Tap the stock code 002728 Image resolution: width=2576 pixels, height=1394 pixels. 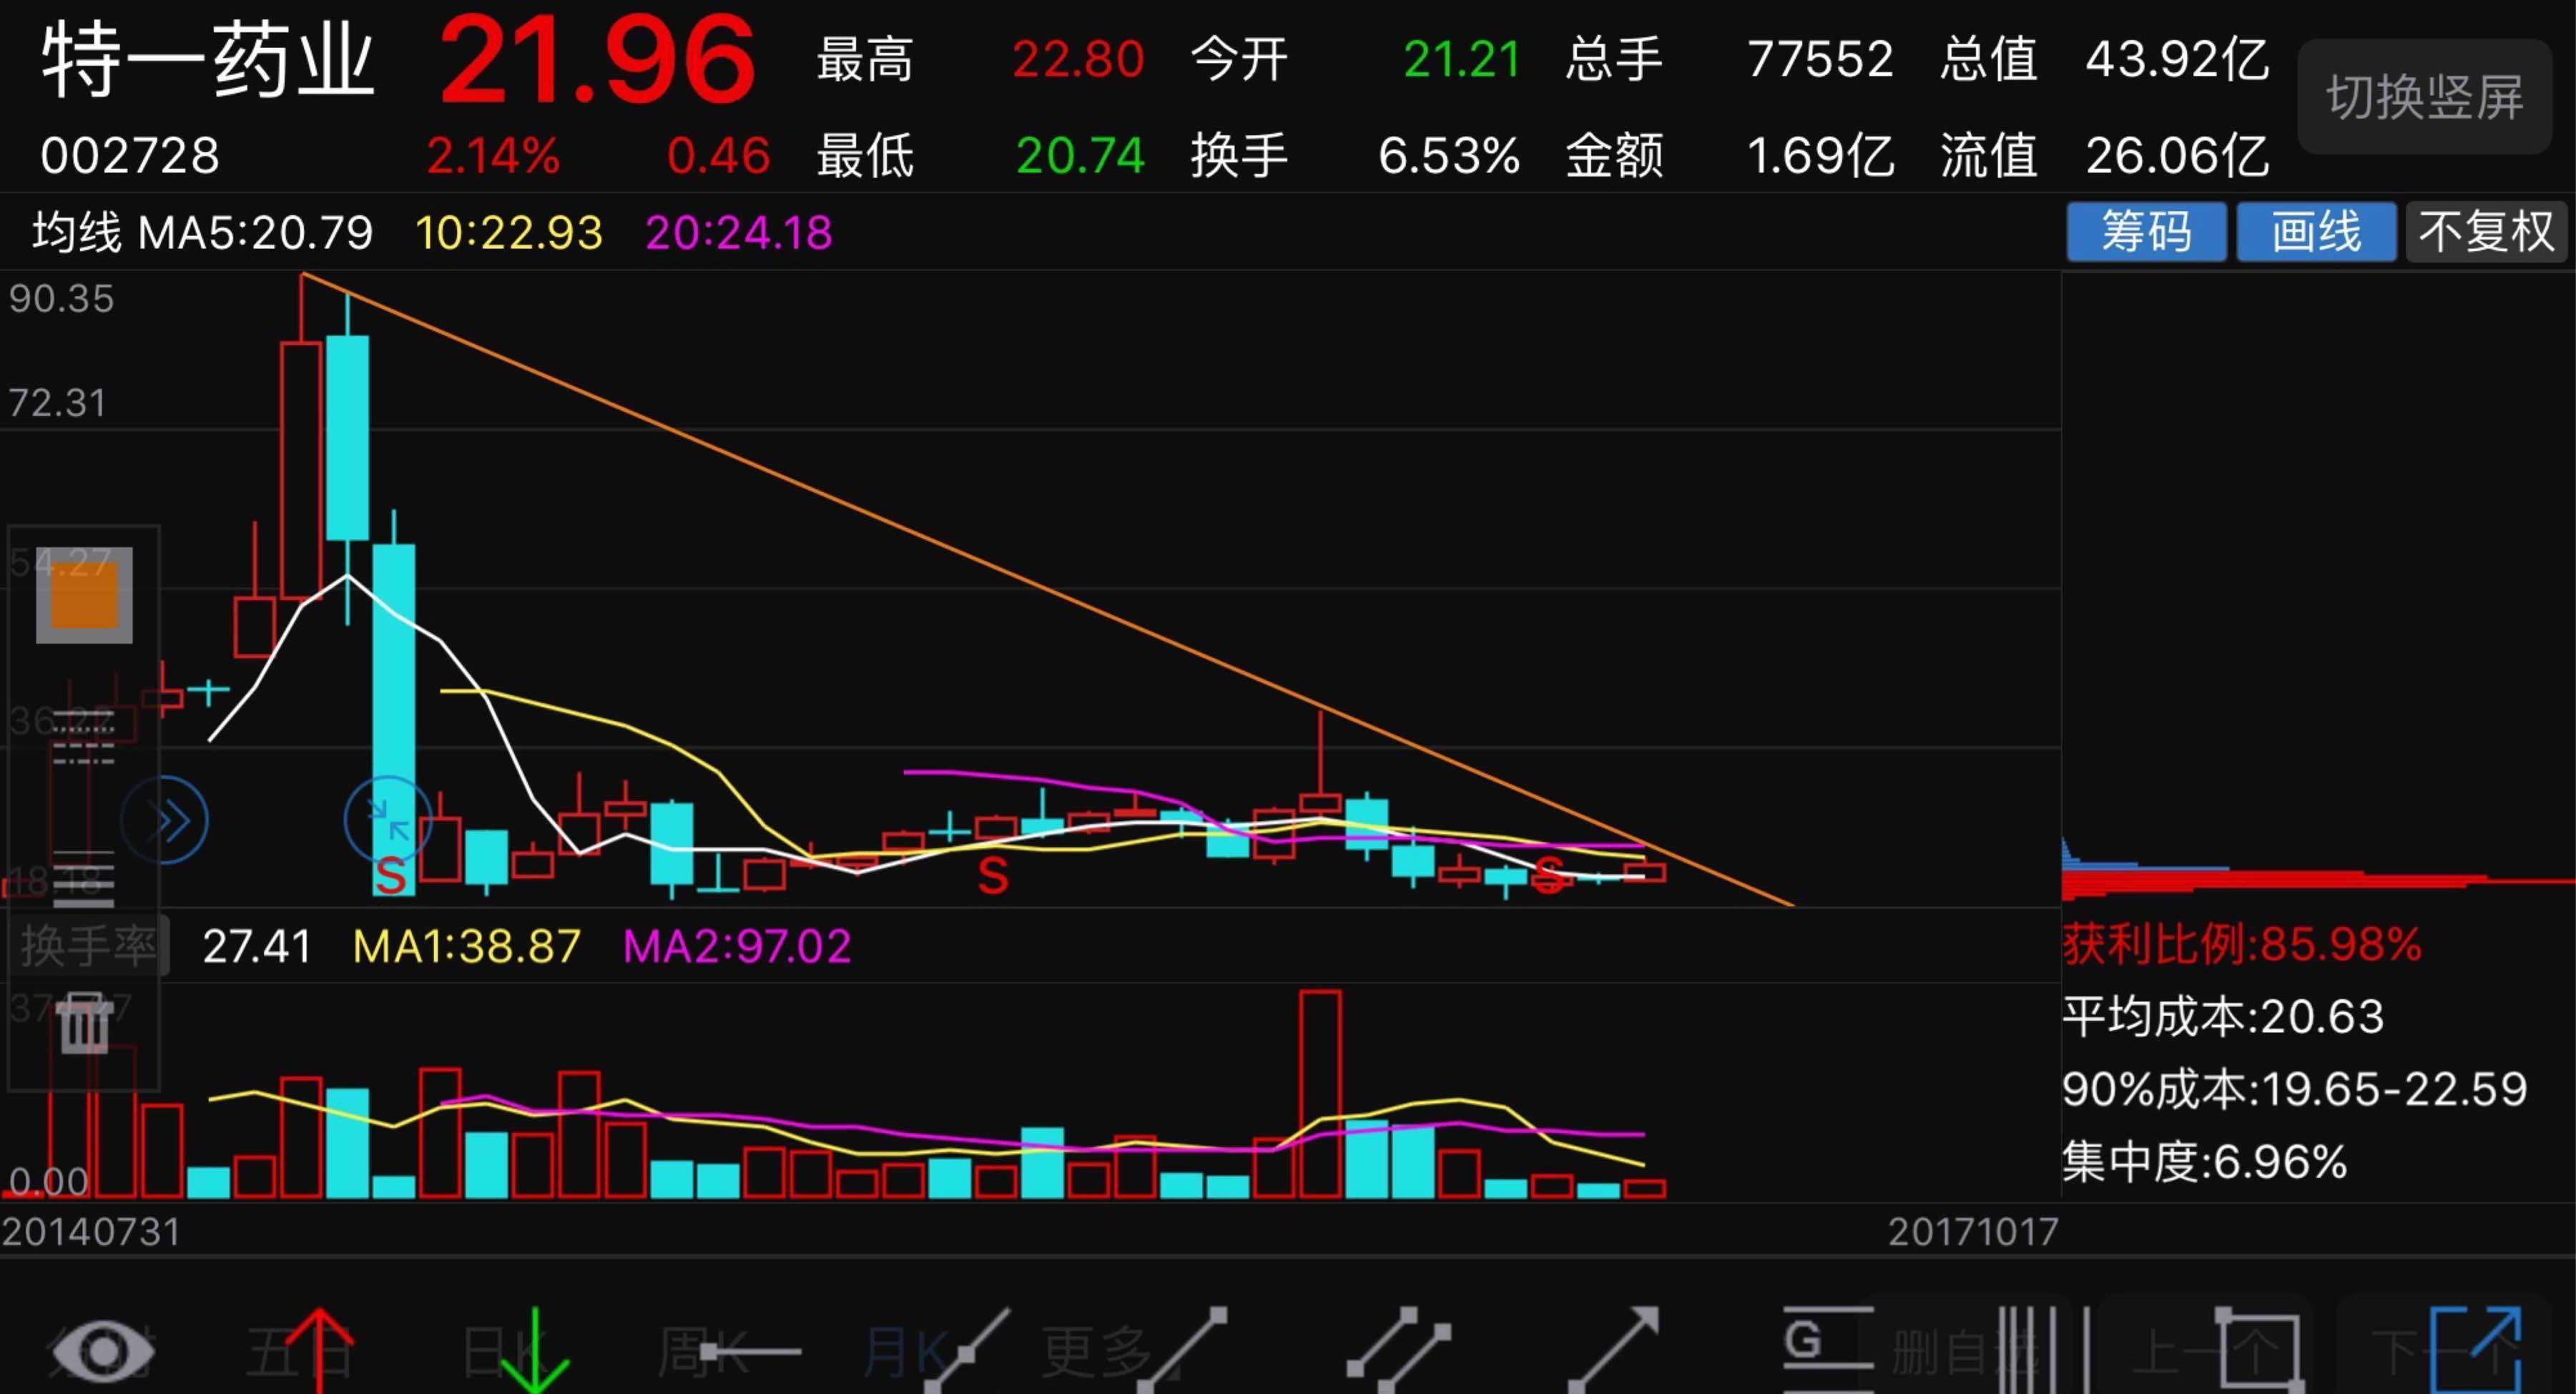tap(130, 156)
